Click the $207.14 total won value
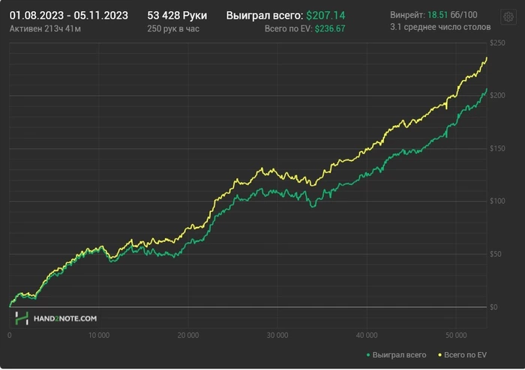Screen dimensions: 525x370 click(325, 16)
